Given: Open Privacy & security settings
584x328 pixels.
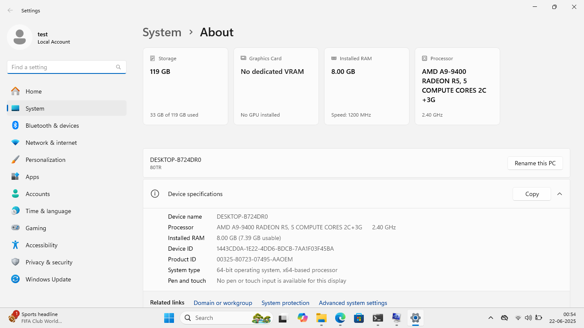Looking at the screenshot, I should pos(49,262).
